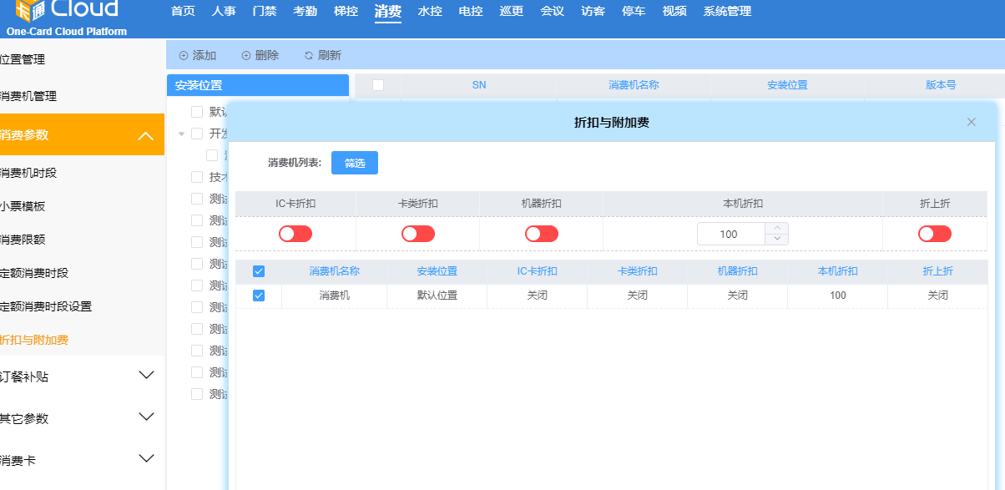Close the 折扣与附加费 dialog
This screenshot has height=490, width=1005.
click(971, 122)
